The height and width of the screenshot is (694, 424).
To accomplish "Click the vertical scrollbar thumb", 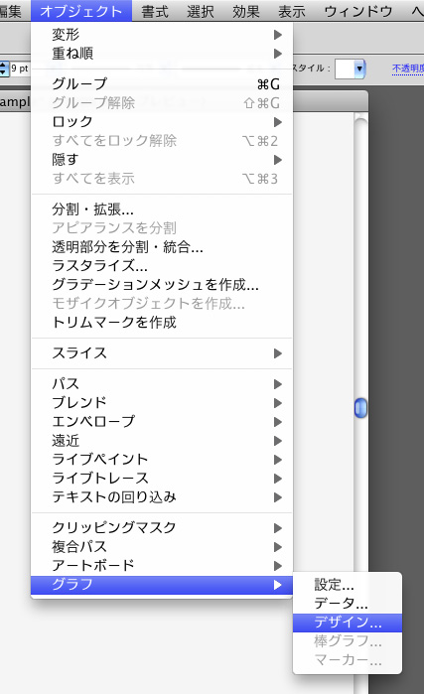I will [360, 408].
